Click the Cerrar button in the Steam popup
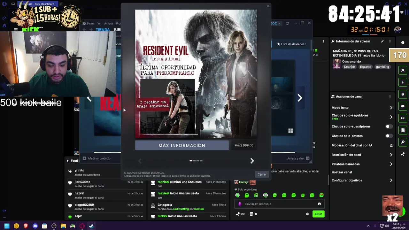The image size is (409, 230). pyautogui.click(x=262, y=174)
